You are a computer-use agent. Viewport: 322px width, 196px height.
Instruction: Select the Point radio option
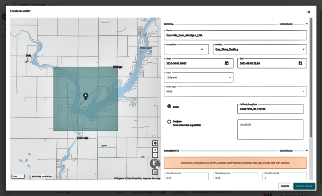click(169, 107)
